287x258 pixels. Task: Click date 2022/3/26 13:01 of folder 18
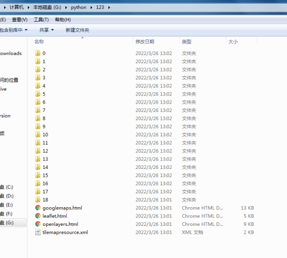point(154,200)
